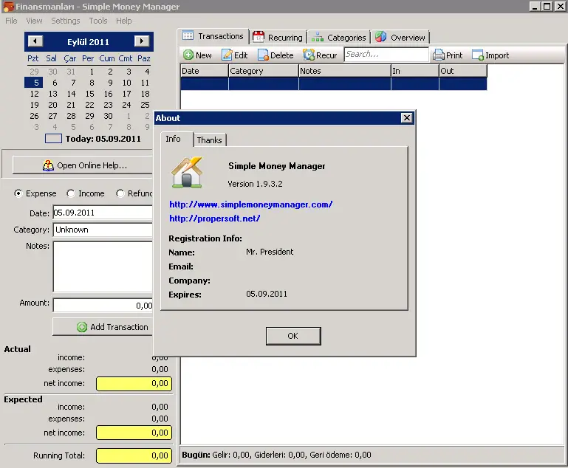The width and height of the screenshot is (568, 468).
Task: Select day 23 in the calendar
Action: point(108,105)
